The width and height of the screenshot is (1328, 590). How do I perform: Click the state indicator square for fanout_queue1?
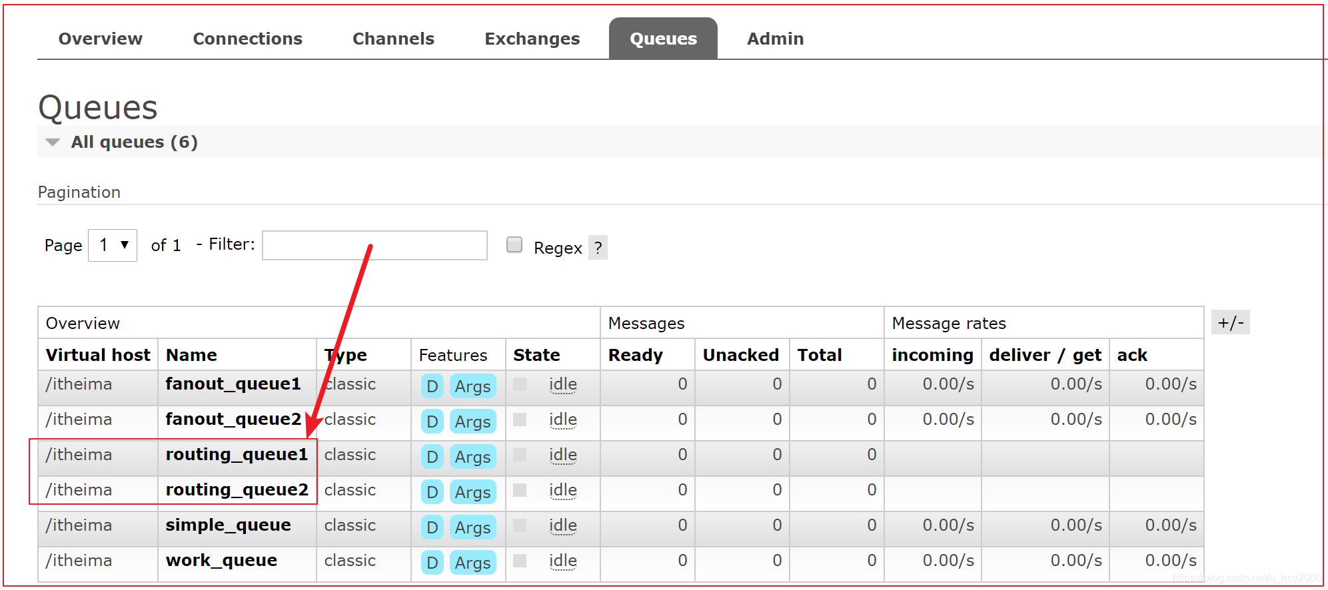(520, 384)
